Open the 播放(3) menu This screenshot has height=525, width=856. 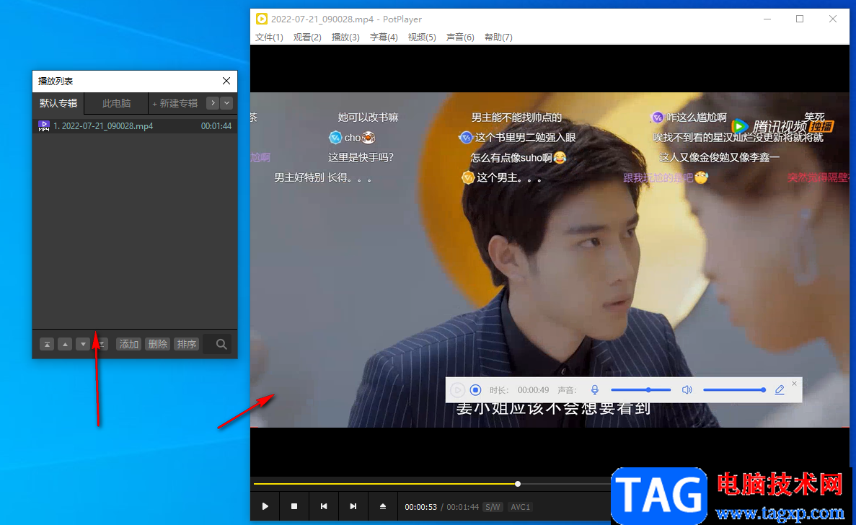345,37
